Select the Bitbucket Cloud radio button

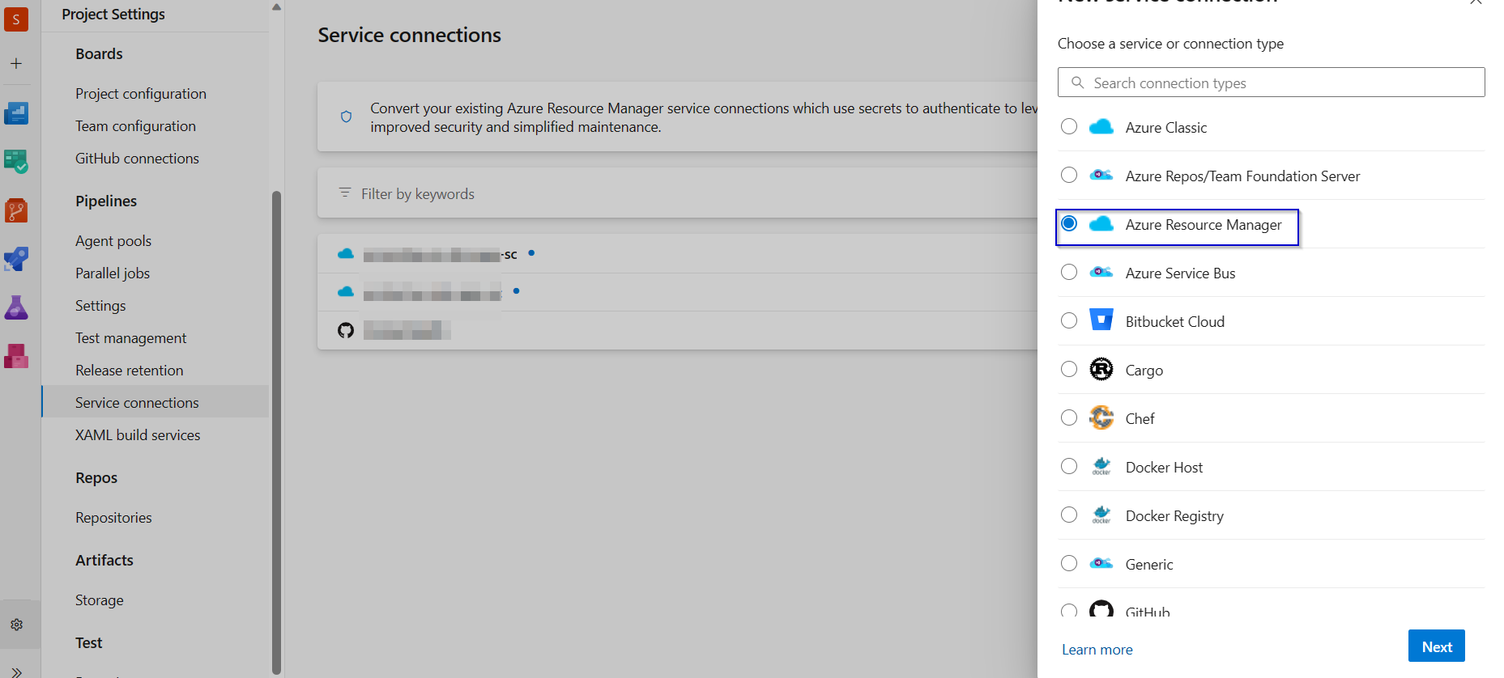tap(1069, 320)
